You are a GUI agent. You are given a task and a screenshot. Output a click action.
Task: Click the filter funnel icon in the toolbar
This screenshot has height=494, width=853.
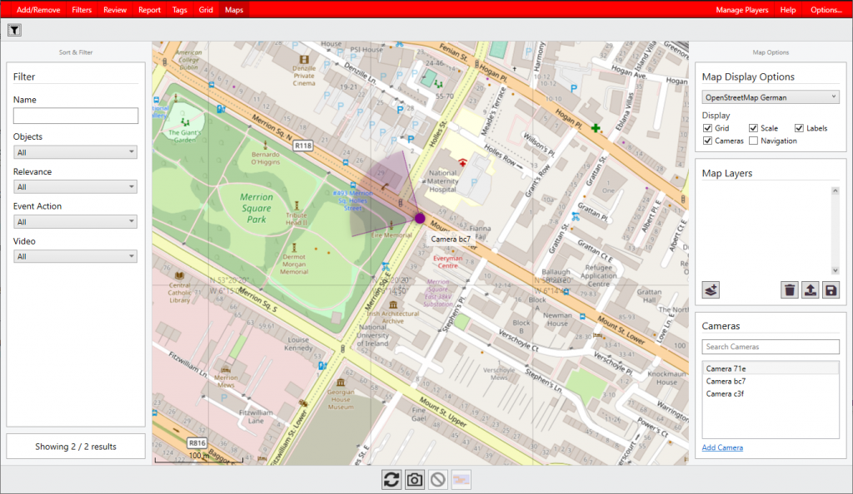pos(15,31)
